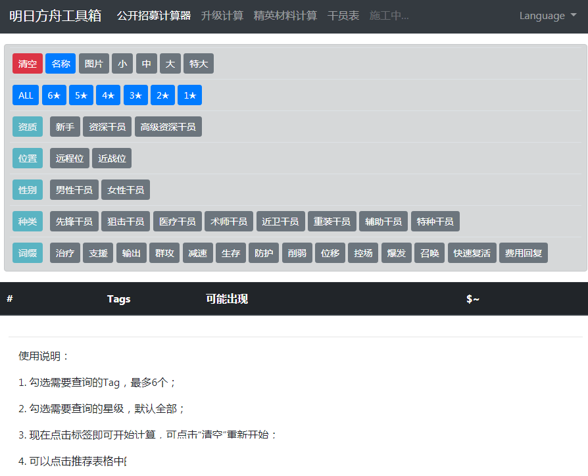
Task: Select the 狙击干员 class tag
Action: pos(126,221)
